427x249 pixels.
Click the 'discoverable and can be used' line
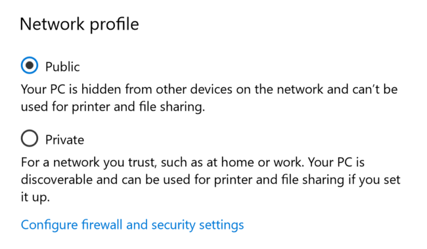pyautogui.click(x=210, y=180)
